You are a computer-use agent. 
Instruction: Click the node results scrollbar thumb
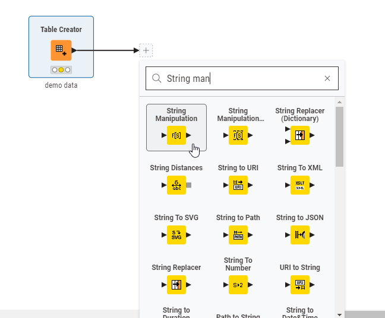tap(339, 136)
